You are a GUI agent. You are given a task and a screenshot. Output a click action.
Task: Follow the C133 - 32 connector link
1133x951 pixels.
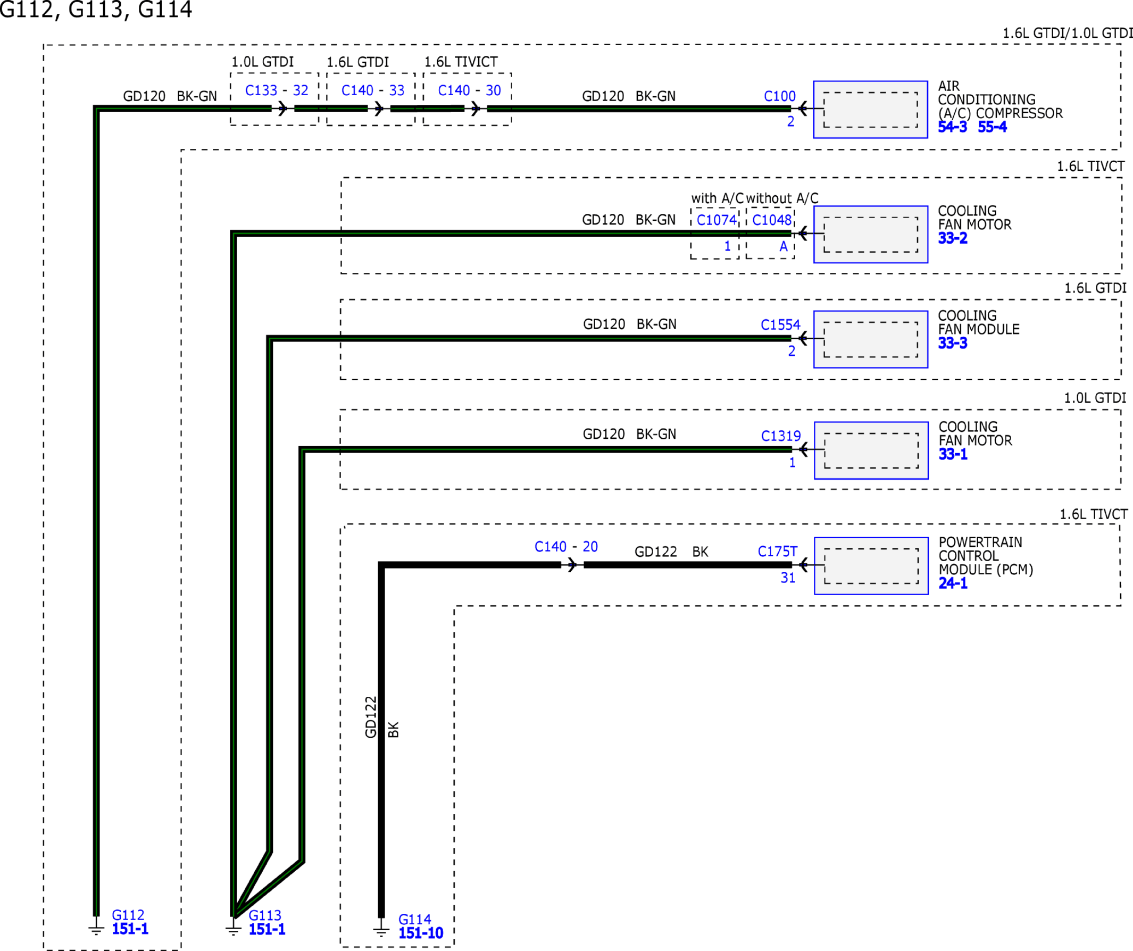[x=276, y=90]
